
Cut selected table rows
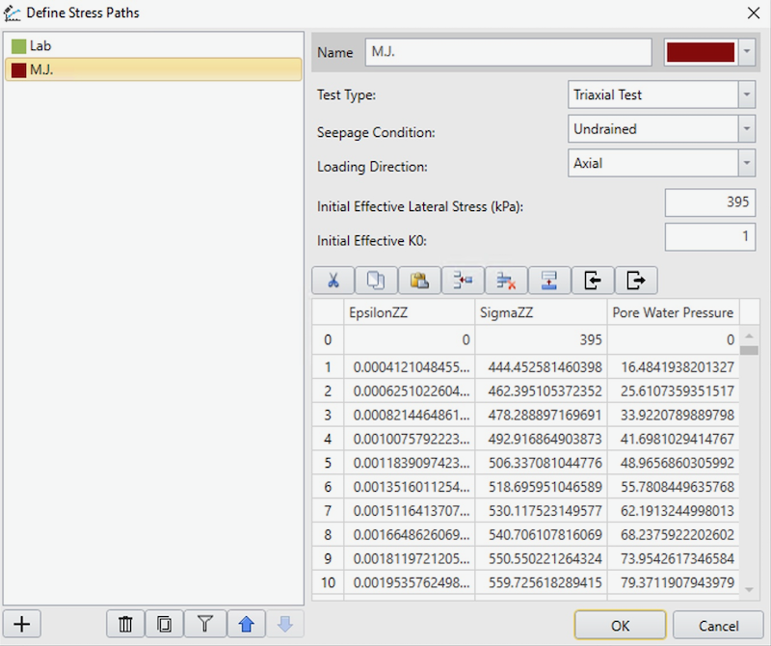point(334,280)
